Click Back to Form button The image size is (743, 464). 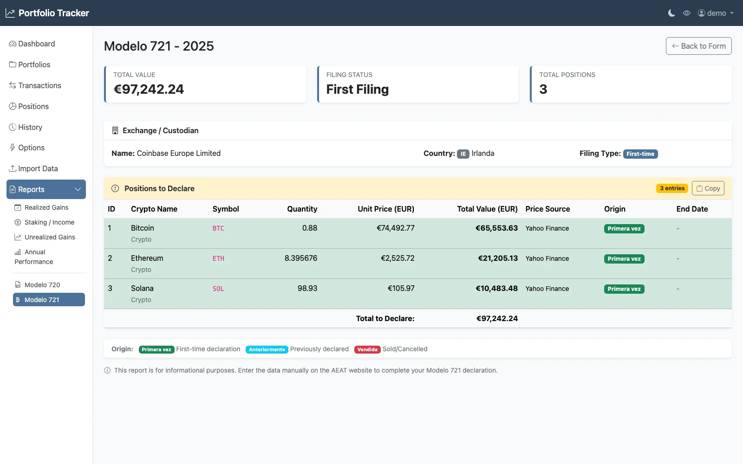tap(698, 46)
